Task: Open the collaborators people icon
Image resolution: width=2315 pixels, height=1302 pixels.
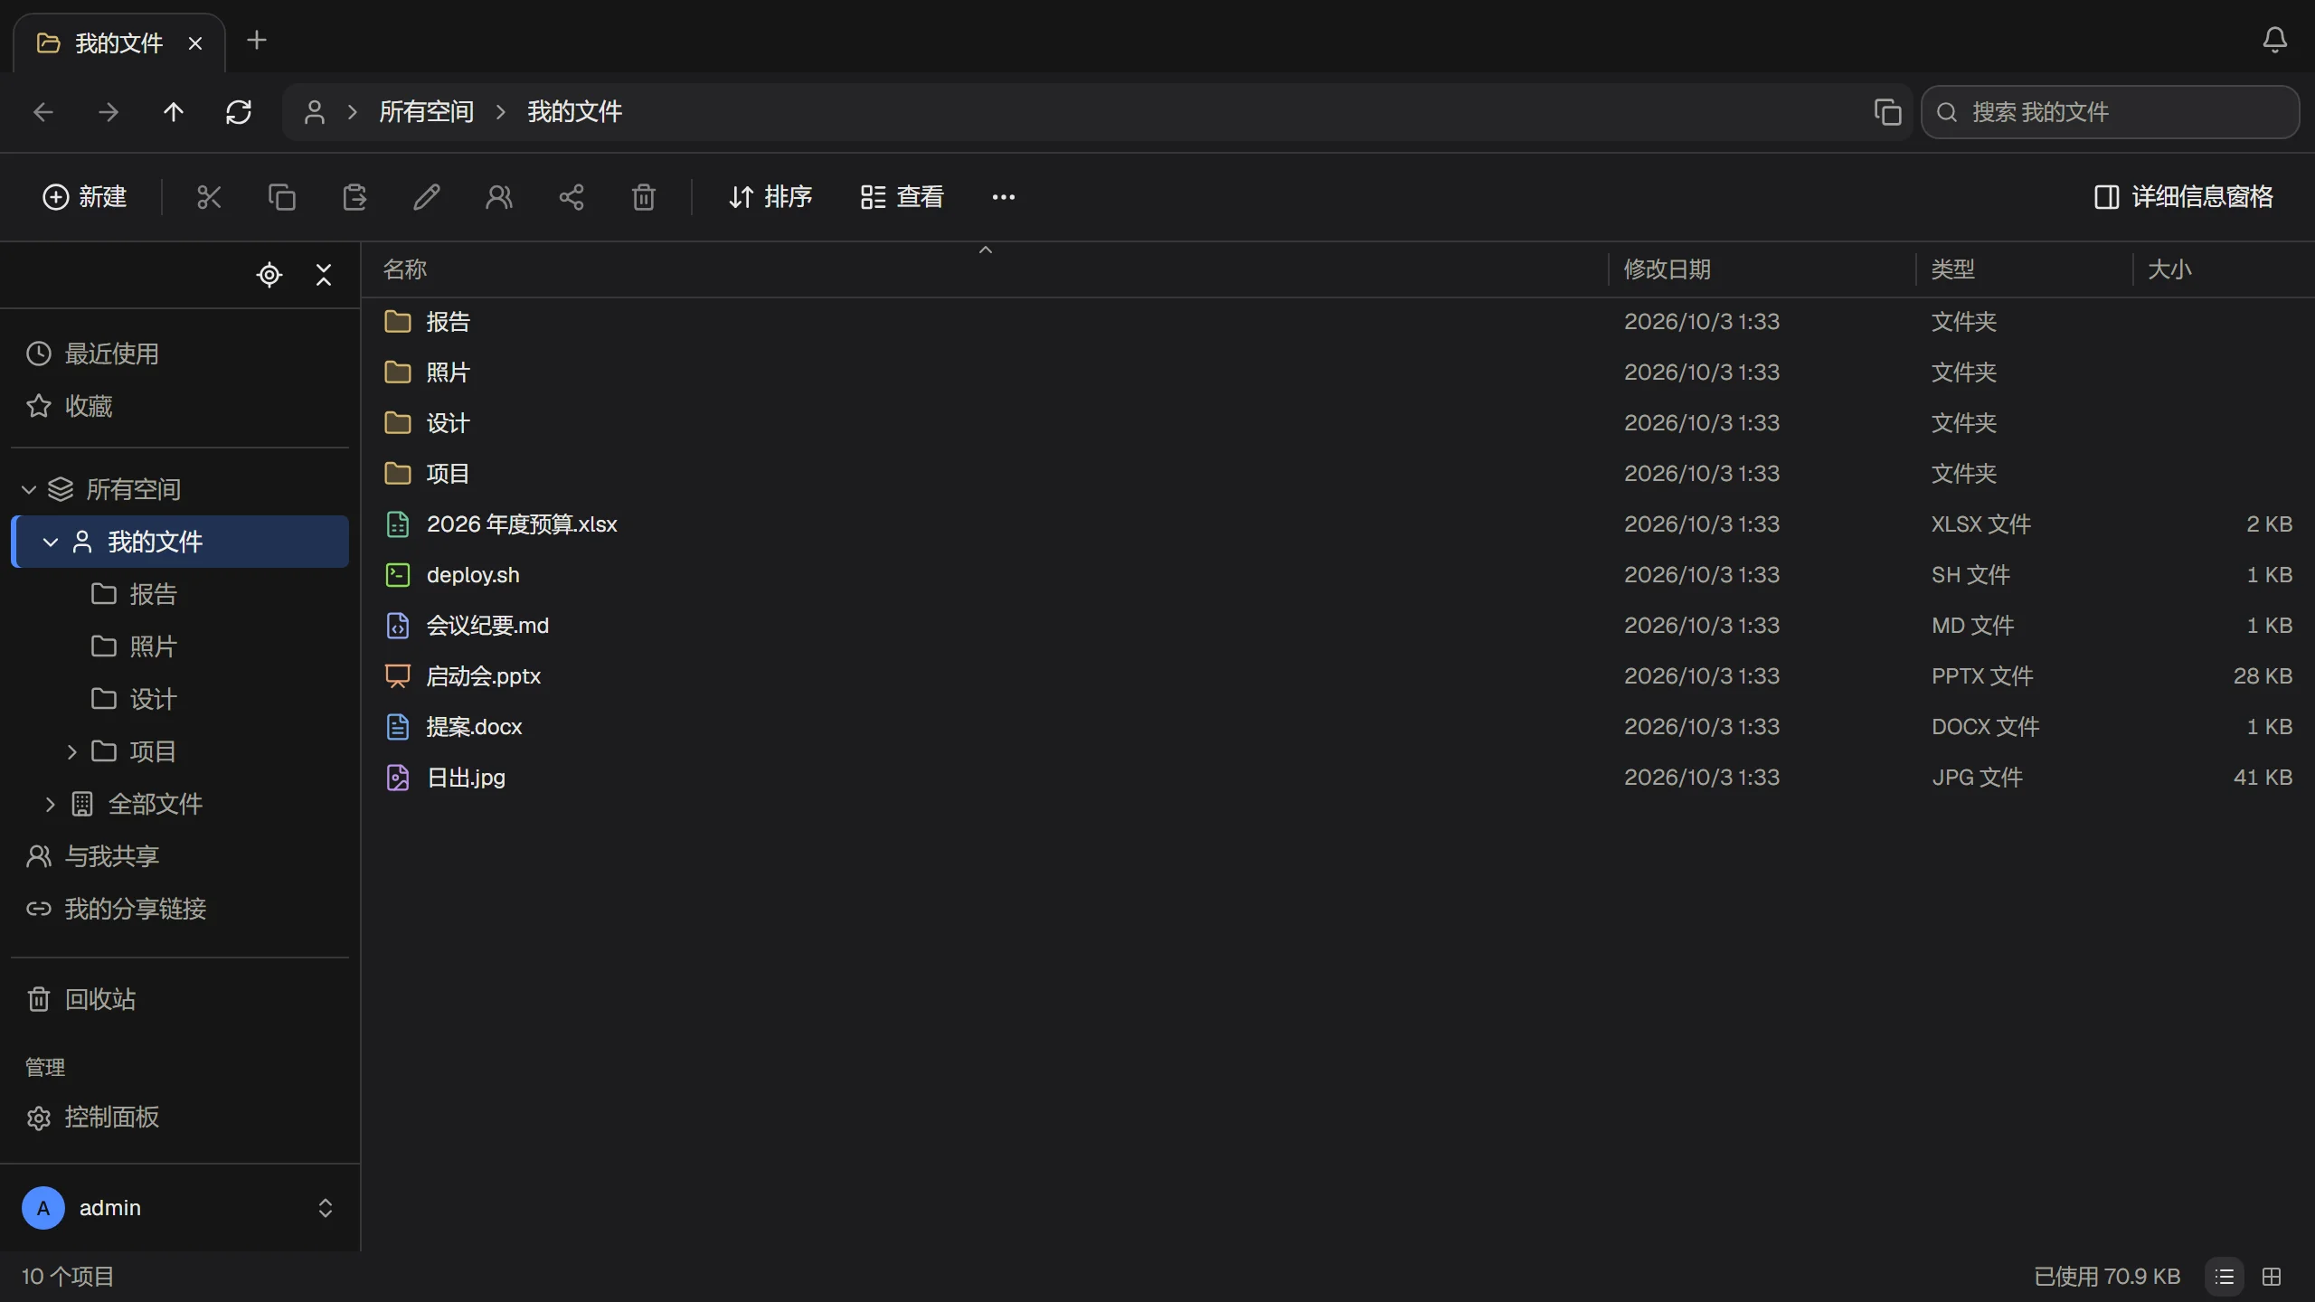Action: pyautogui.click(x=499, y=197)
